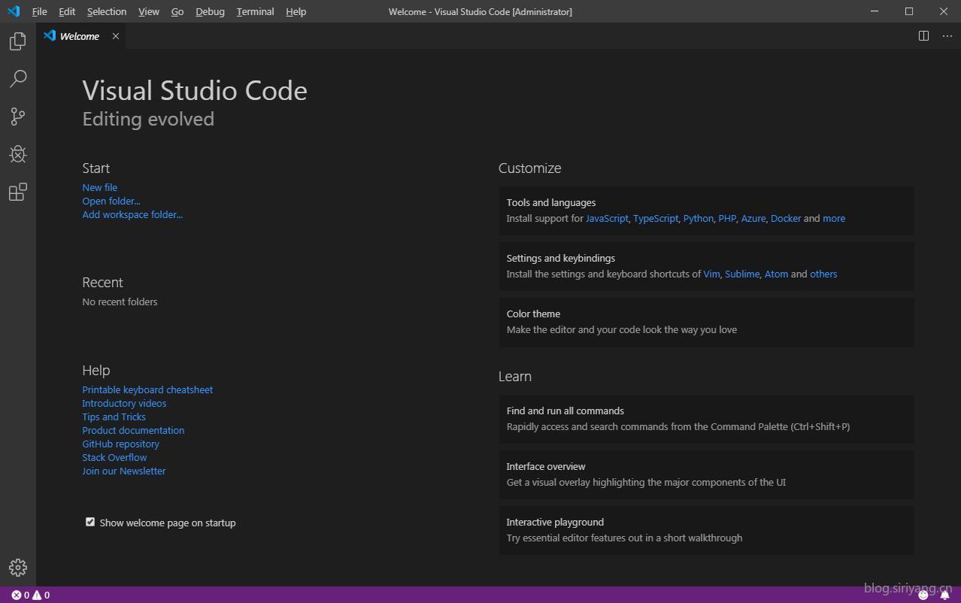961x603 pixels.
Task: Click the feedback smiley in status bar
Action: click(x=923, y=595)
